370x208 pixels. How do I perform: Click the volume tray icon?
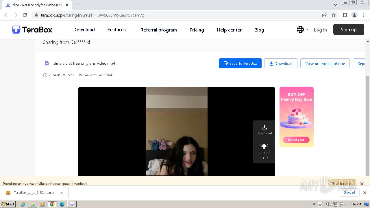coord(328,204)
